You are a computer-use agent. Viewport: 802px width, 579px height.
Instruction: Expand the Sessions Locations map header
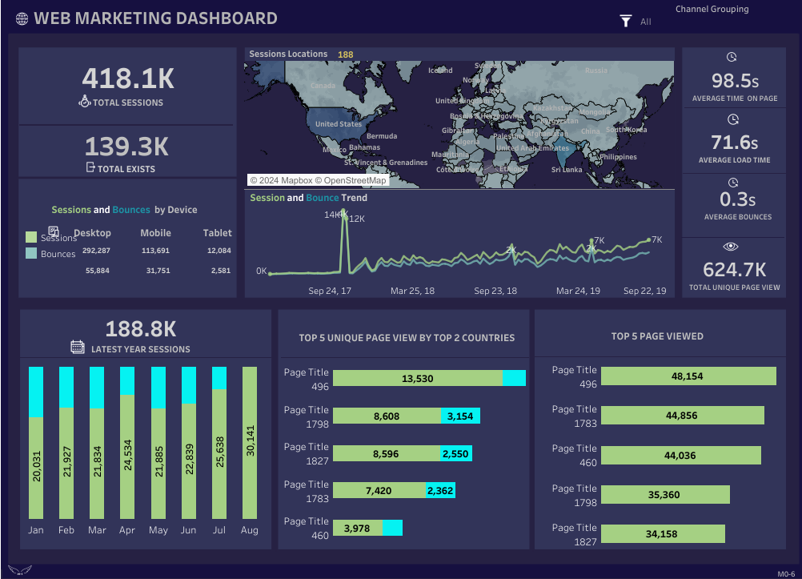288,54
